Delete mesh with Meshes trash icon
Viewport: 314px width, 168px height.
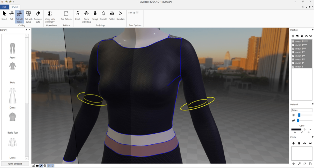point(302,36)
